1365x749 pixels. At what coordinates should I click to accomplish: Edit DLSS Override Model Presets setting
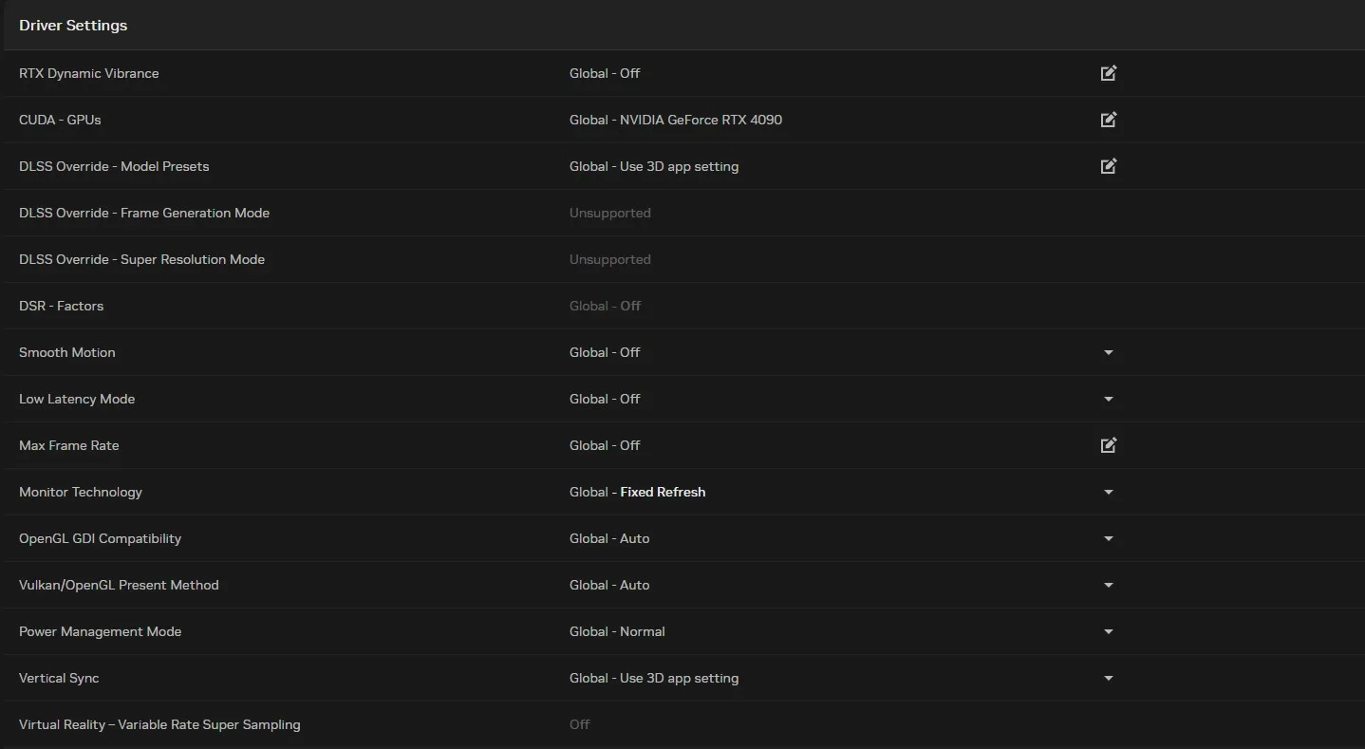tap(1108, 166)
